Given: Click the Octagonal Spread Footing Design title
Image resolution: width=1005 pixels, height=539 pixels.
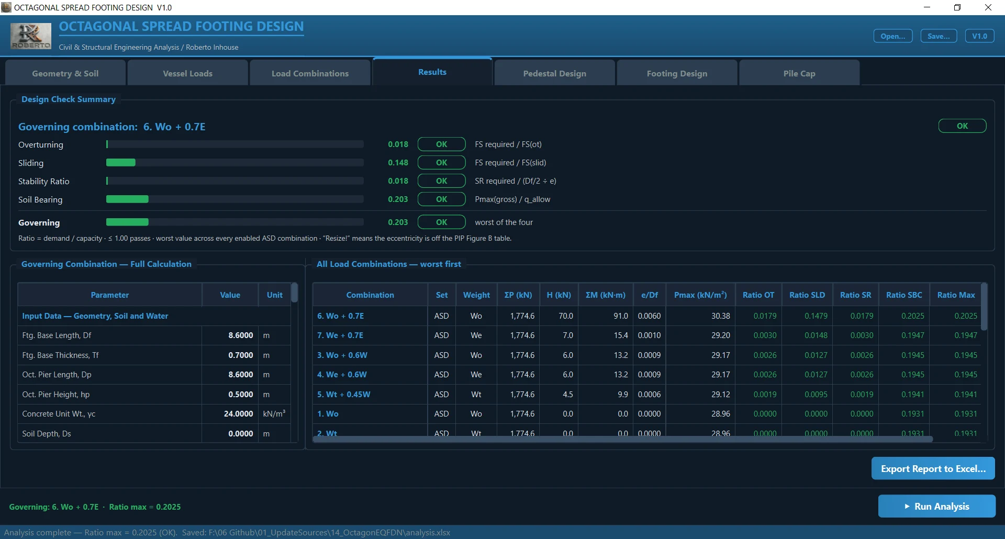Looking at the screenshot, I should pos(181,27).
